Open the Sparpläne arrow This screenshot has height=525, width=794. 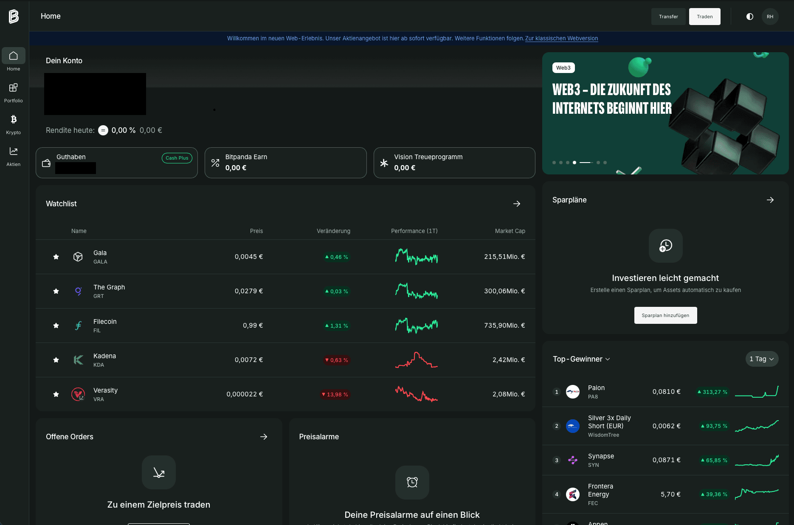pos(770,200)
